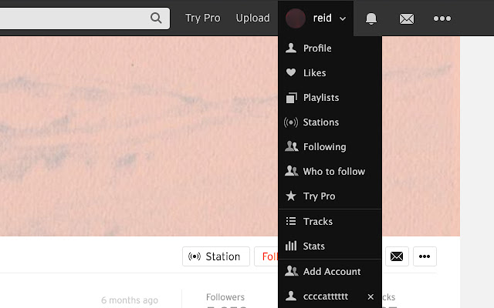494x308 pixels.
Task: Open the top bar three-dots menu
Action: coord(442,18)
